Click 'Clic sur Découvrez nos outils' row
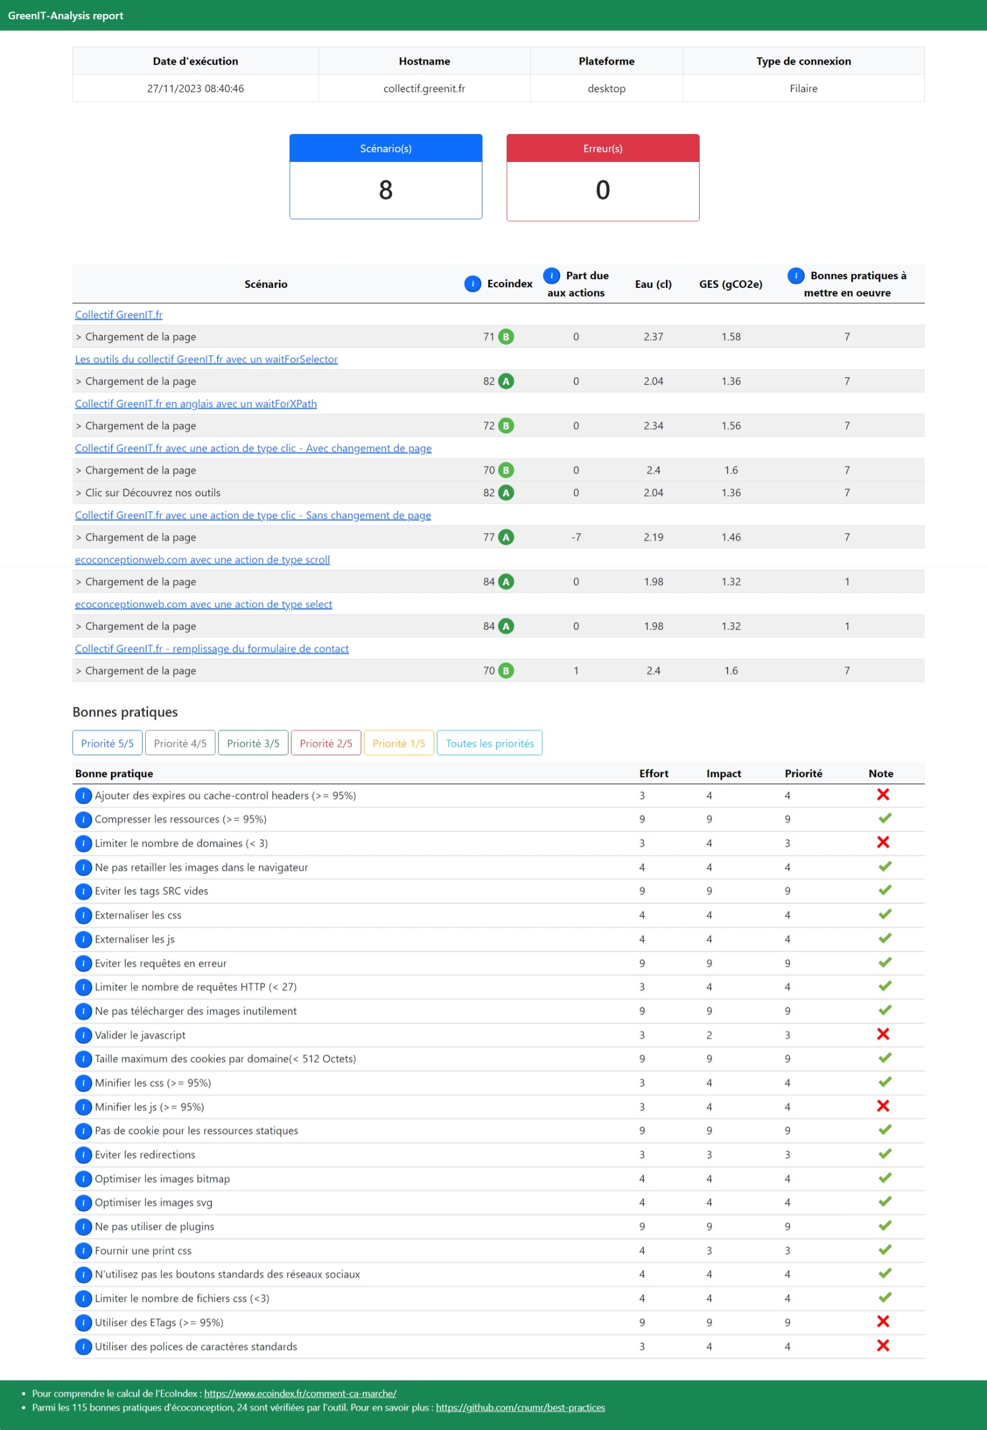Screen dimensions: 987x1430 (499, 493)
